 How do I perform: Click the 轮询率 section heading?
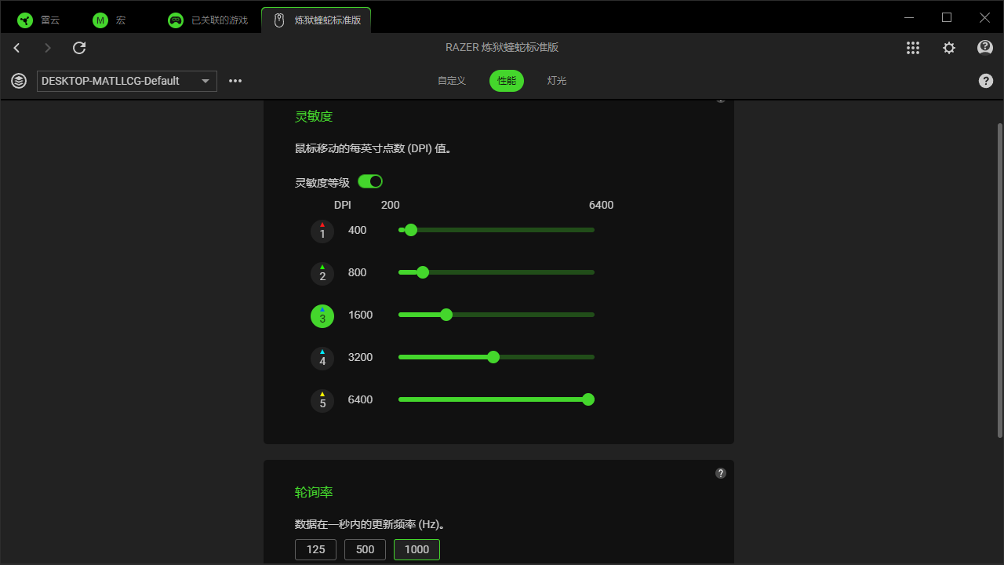point(314,492)
